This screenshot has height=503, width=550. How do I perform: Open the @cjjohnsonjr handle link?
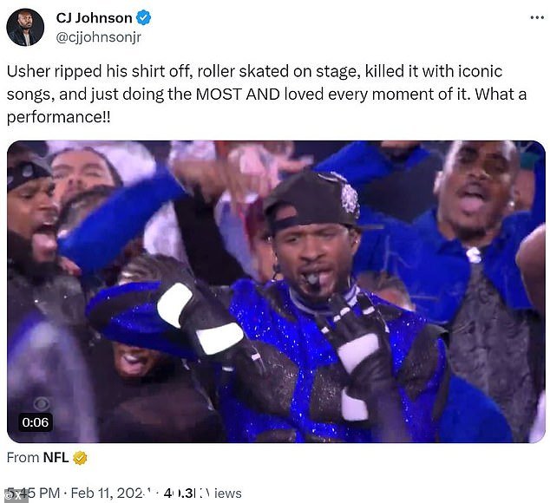tap(99, 37)
